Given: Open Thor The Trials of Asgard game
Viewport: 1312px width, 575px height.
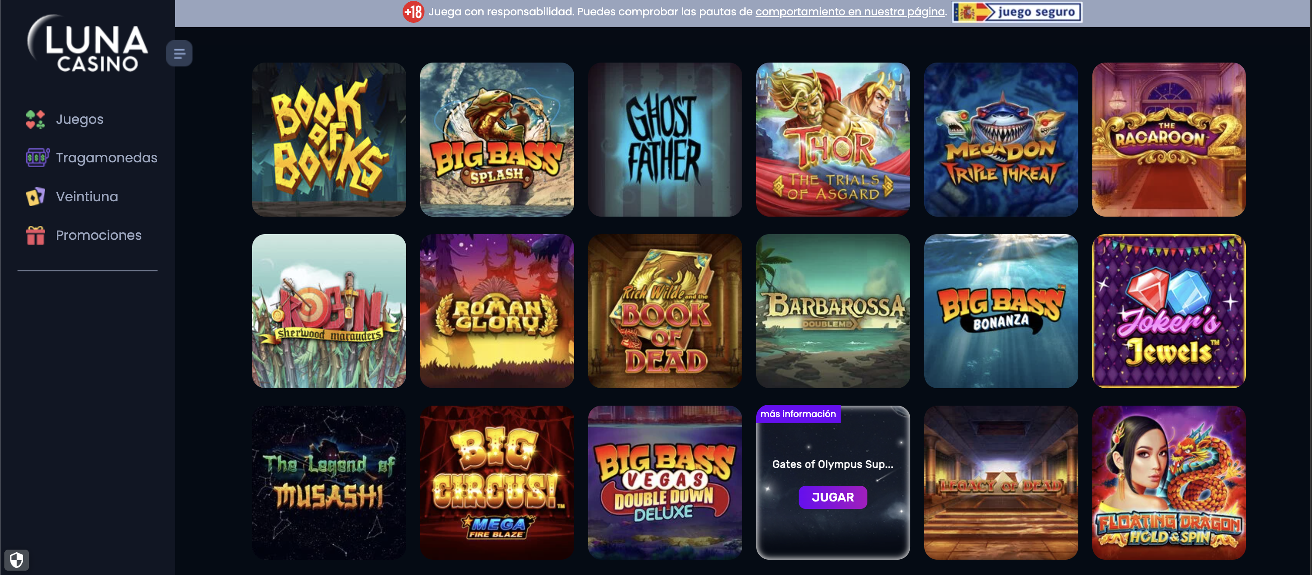Looking at the screenshot, I should (833, 140).
